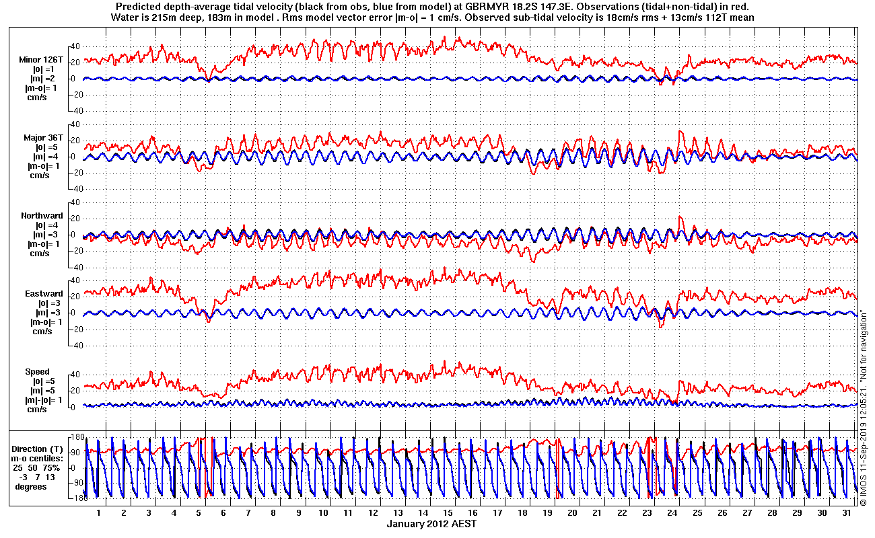Click day 31 tick label on date axis
Viewport: 875px width, 538px height.
pos(846,513)
